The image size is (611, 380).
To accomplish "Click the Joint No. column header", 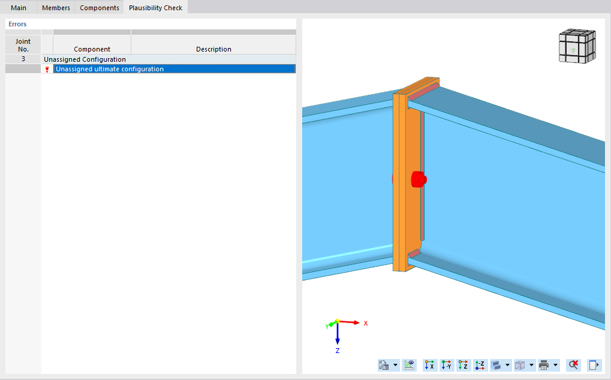I will point(23,45).
